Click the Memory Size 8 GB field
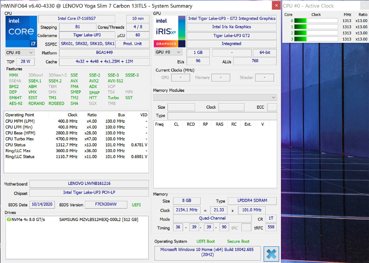 (187, 201)
